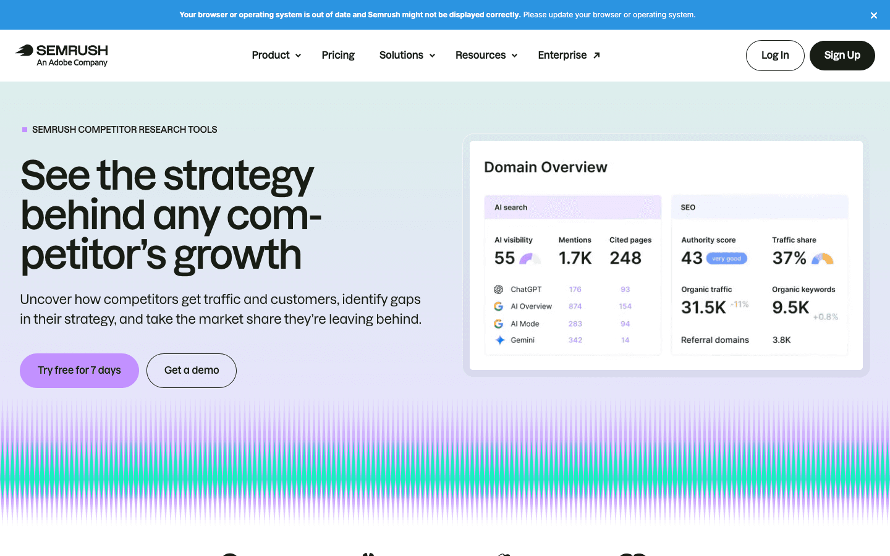
Task: Click the Traffic share value 37%
Action: (x=789, y=258)
